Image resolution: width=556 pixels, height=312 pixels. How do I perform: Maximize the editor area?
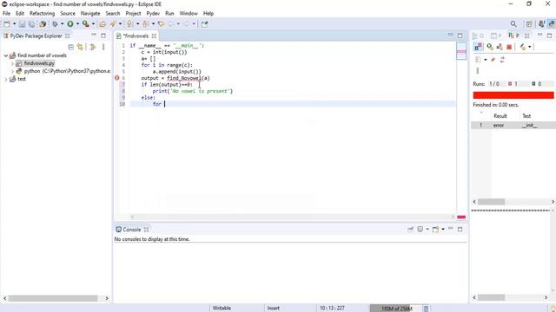(460, 36)
